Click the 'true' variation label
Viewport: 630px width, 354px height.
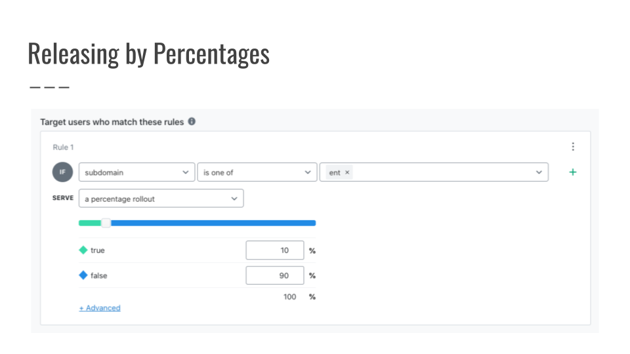98,250
